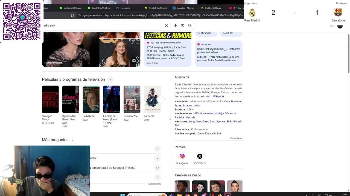The width and height of the screenshot is (350, 196).
Task: Open the Caleb Sink sibling link
Action: 209,121
